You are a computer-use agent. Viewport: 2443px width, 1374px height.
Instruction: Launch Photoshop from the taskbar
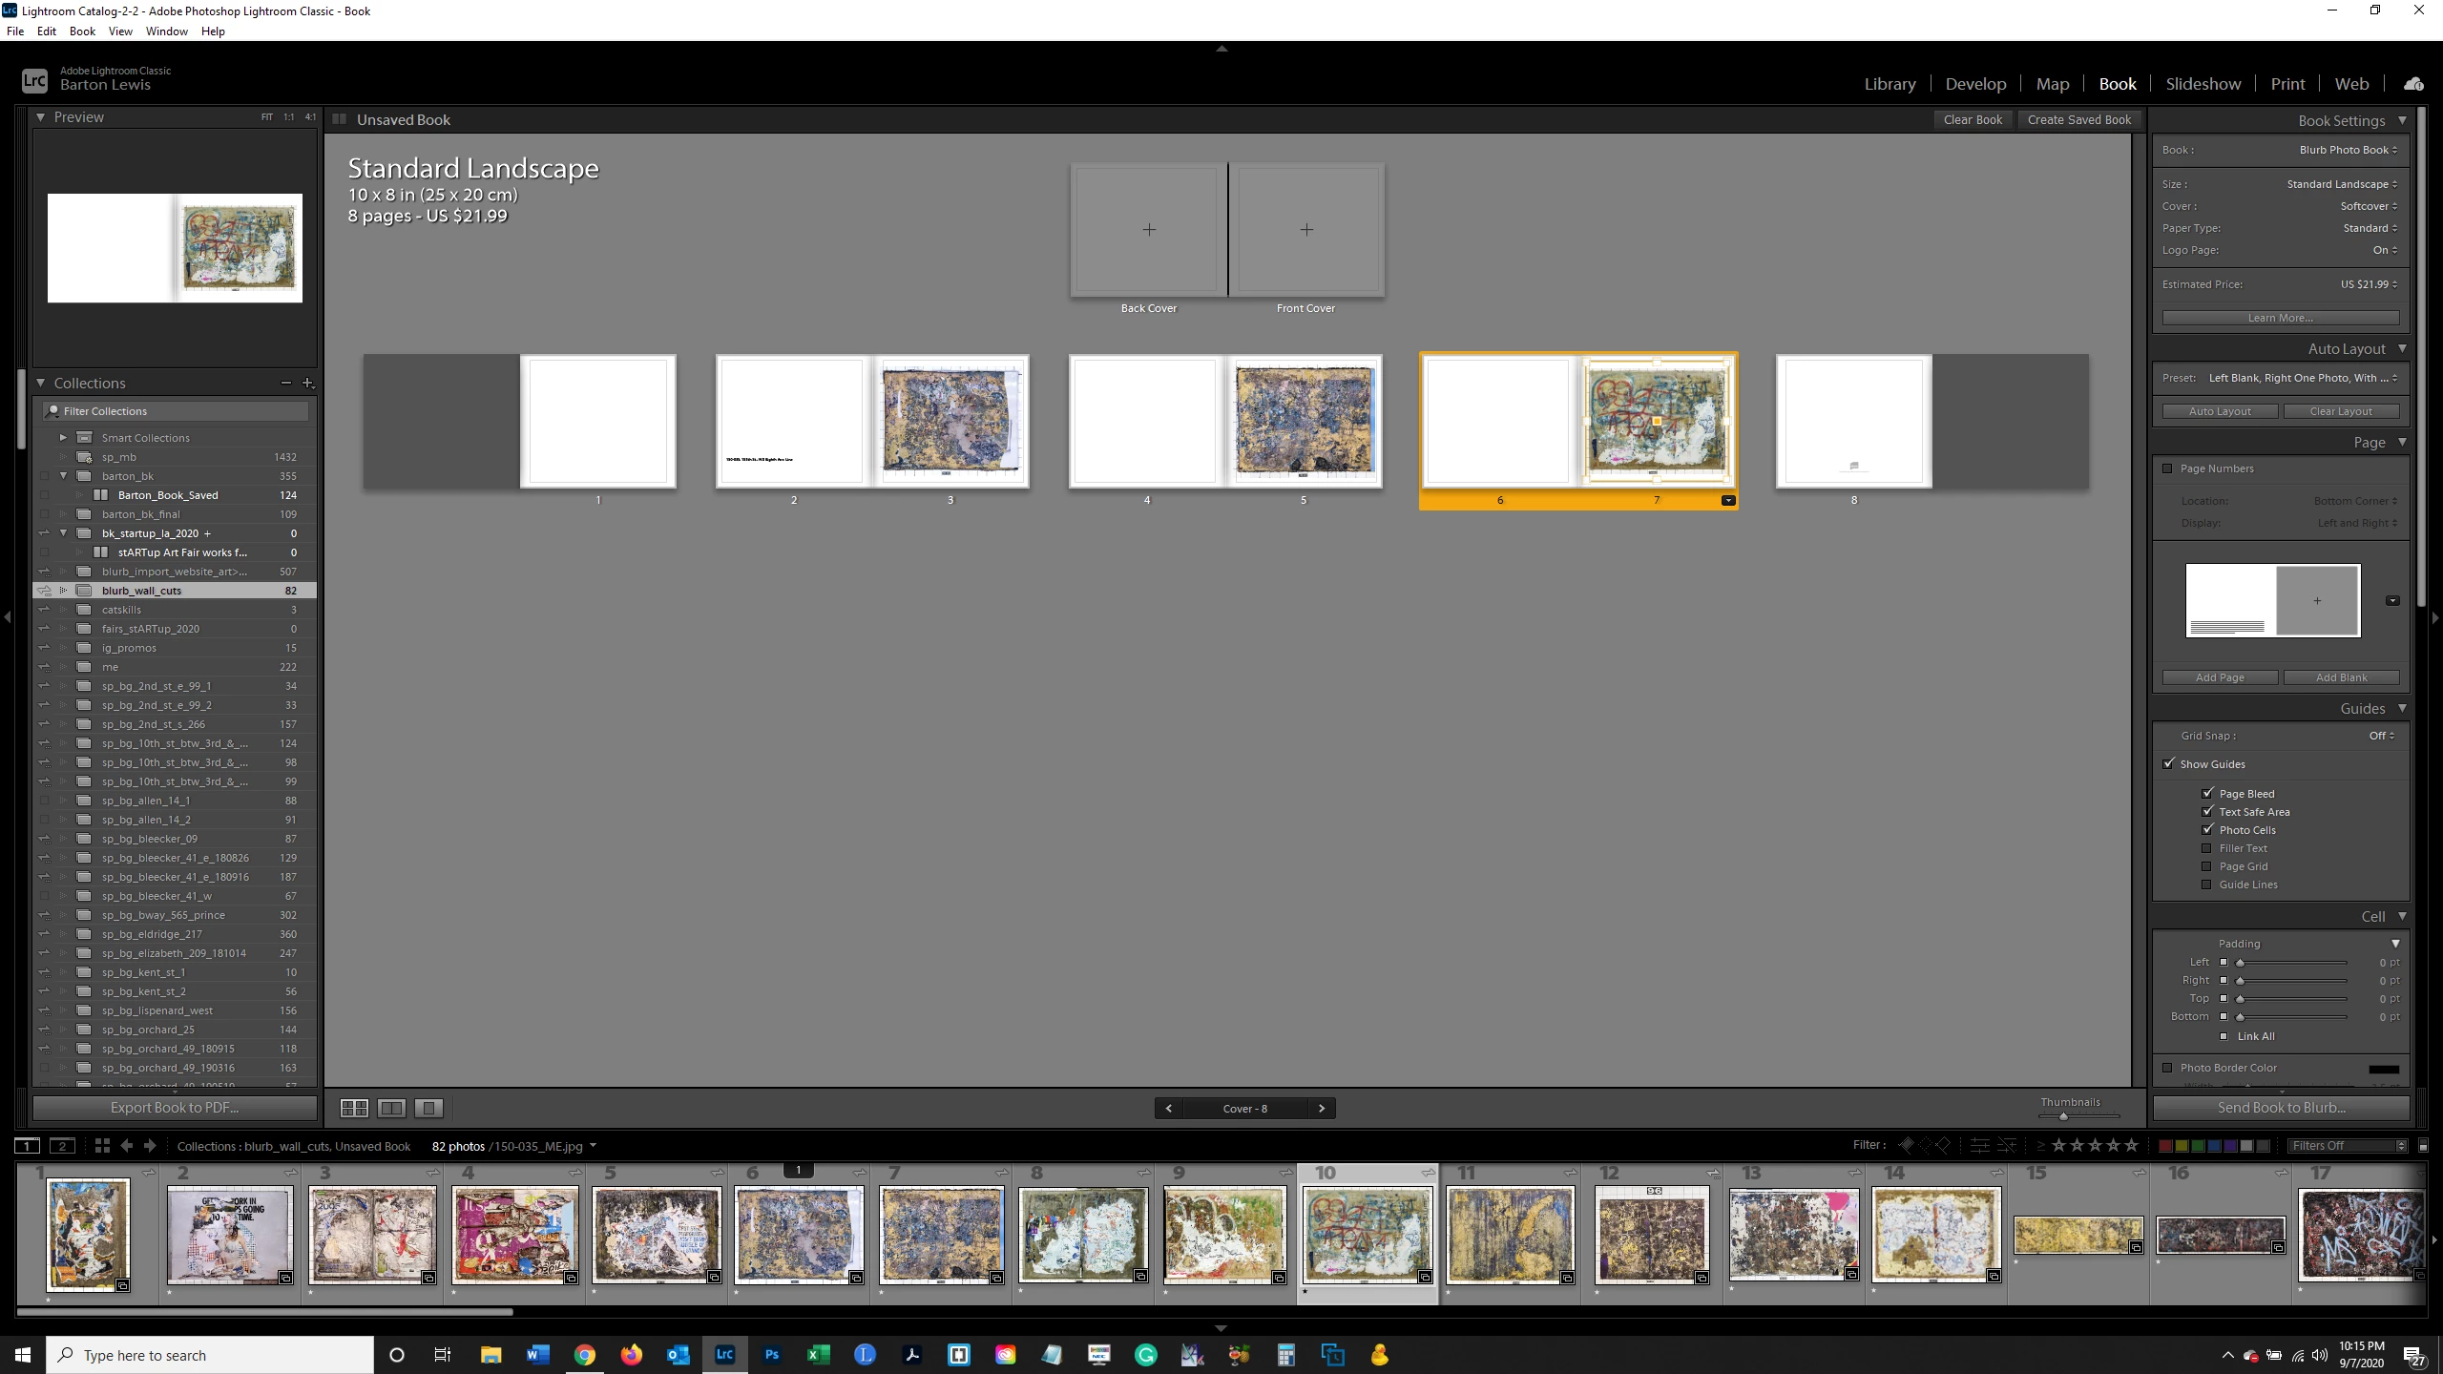771,1354
